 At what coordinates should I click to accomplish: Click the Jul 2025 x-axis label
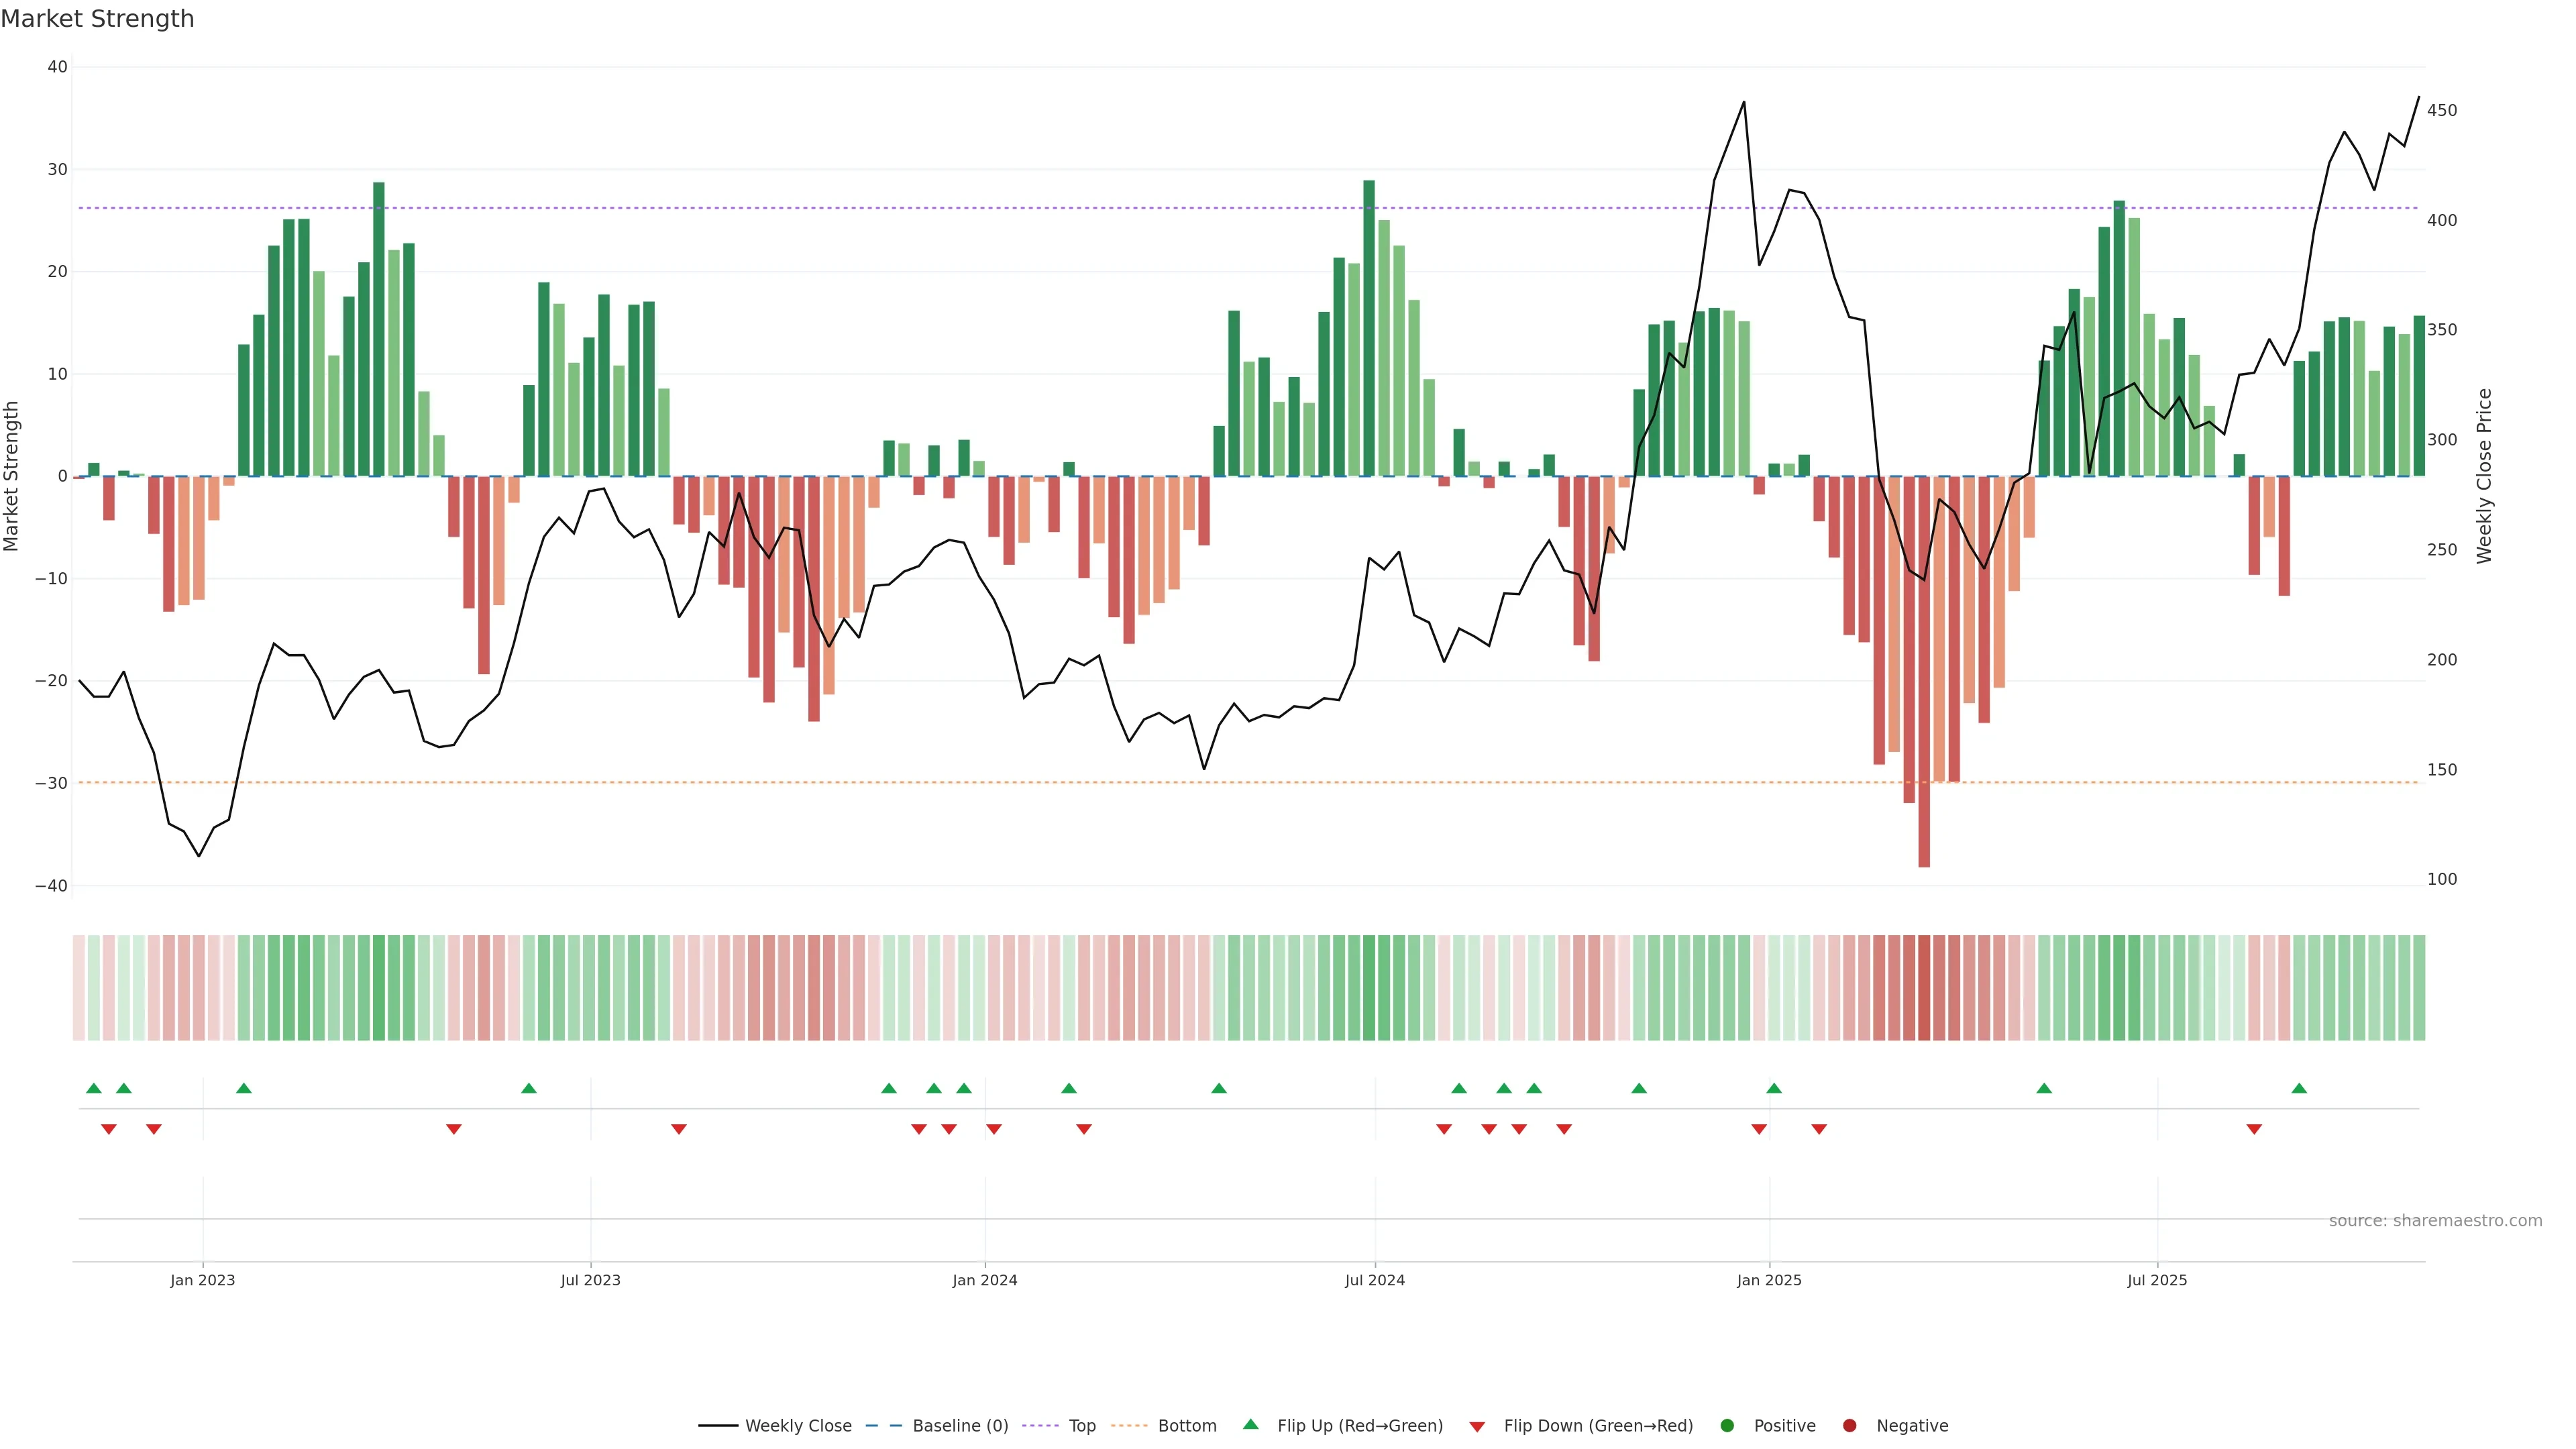pyautogui.click(x=2157, y=1280)
